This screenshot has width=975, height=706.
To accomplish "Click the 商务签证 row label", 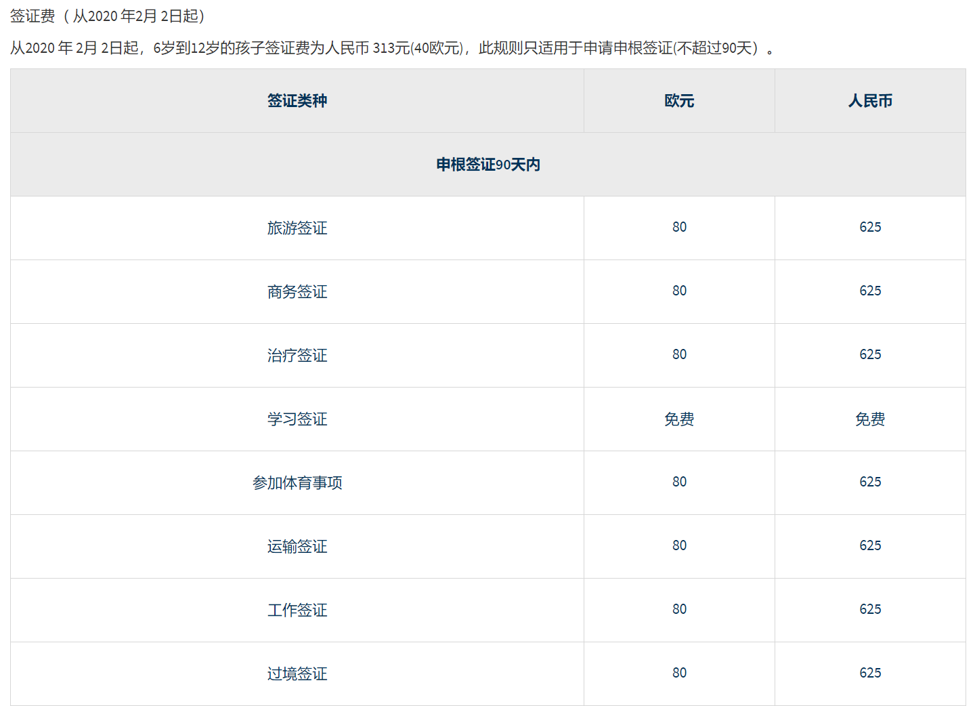I will coord(297,292).
